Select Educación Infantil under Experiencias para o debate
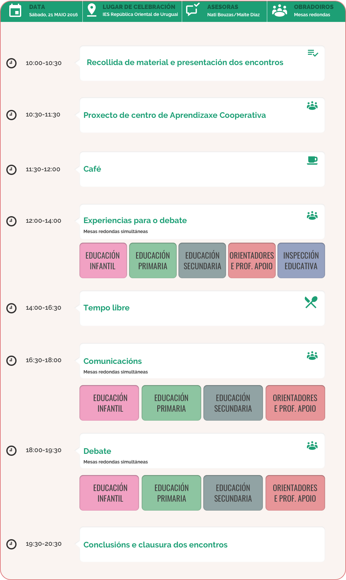This screenshot has width=346, height=580. pyautogui.click(x=103, y=261)
